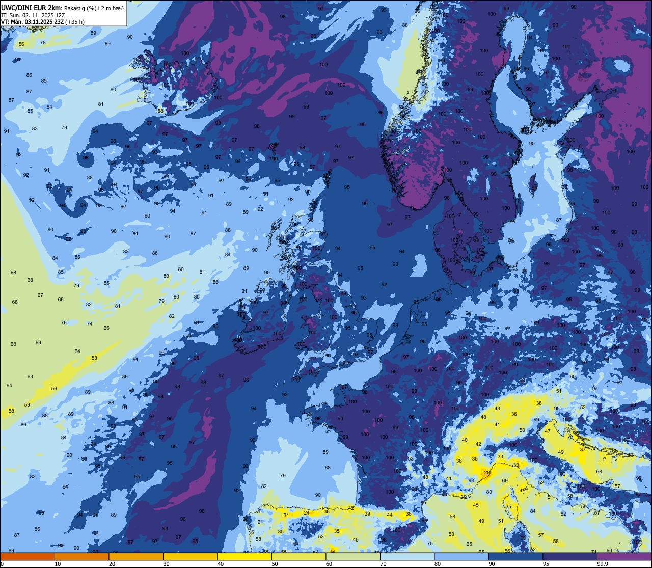Click the dark orange 0–10% legend swatch
This screenshot has height=568, width=652.
pyautogui.click(x=28, y=557)
